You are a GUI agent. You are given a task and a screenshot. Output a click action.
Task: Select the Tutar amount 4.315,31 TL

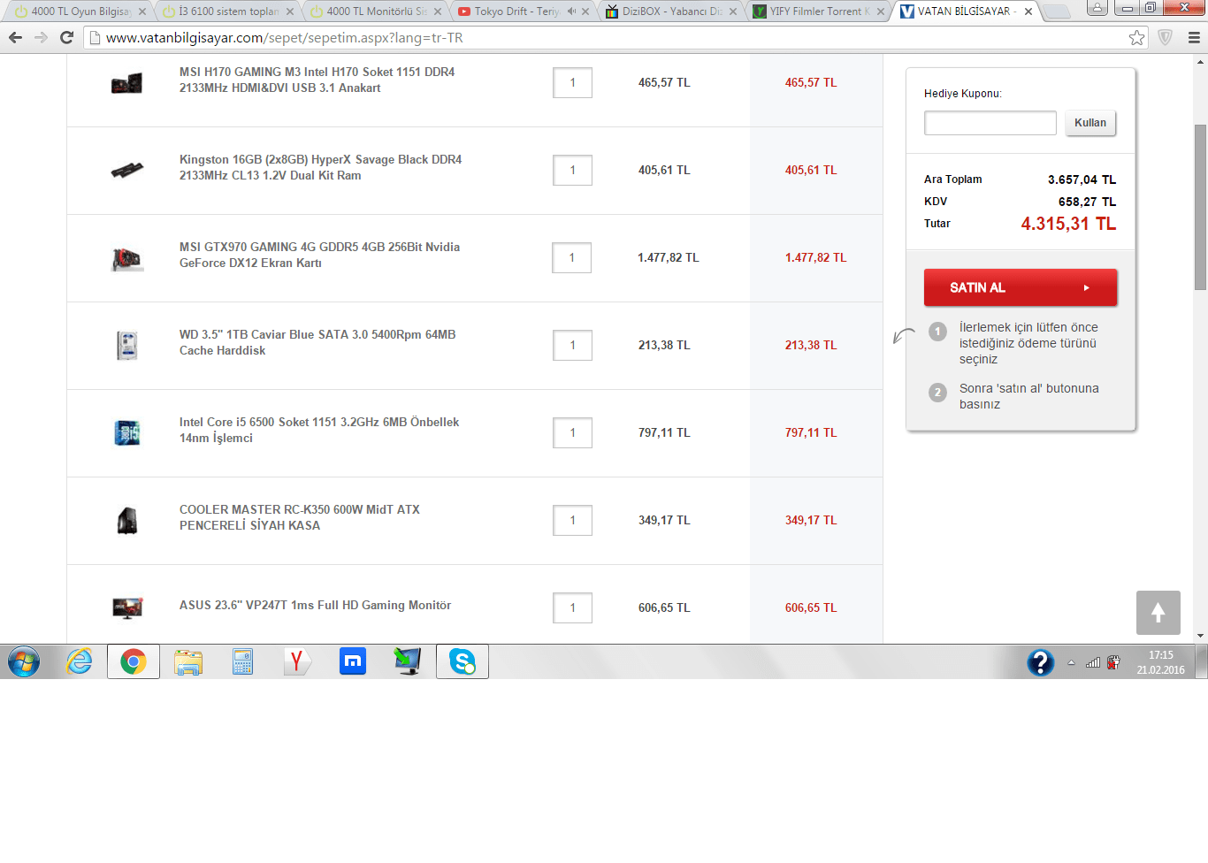coord(1068,224)
